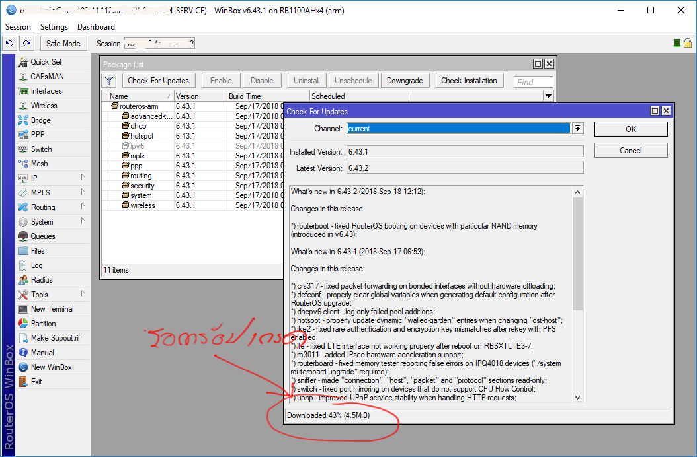Image resolution: width=697 pixels, height=457 pixels.
Task: Click OK in Check For Updates
Action: coord(631,129)
